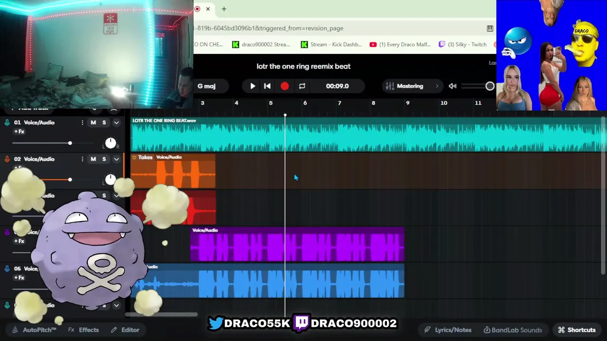Click the speaker volume icon
This screenshot has width=607, height=341.
pyautogui.click(x=452, y=86)
